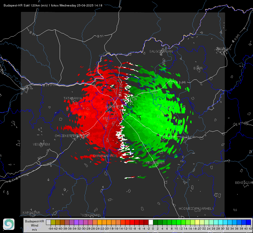
Task: Click the MISKOLC city label
Action: coord(224,49)
